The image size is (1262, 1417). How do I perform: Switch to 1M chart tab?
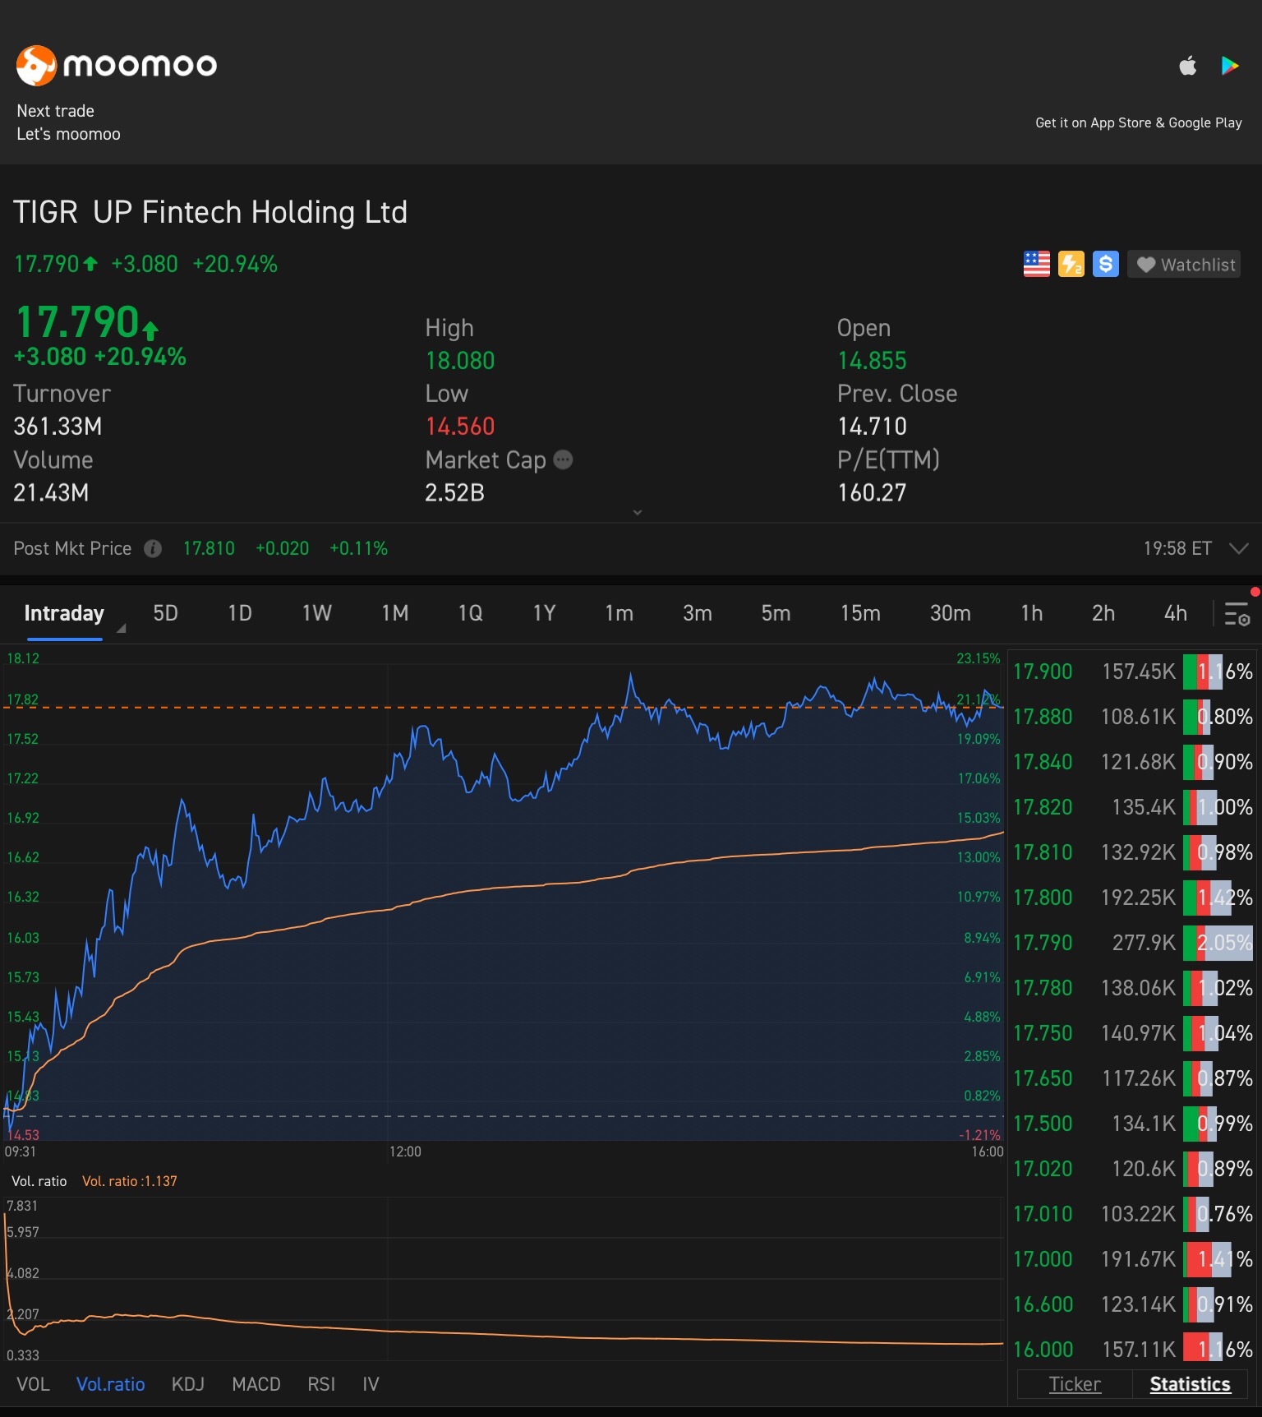[x=395, y=613]
